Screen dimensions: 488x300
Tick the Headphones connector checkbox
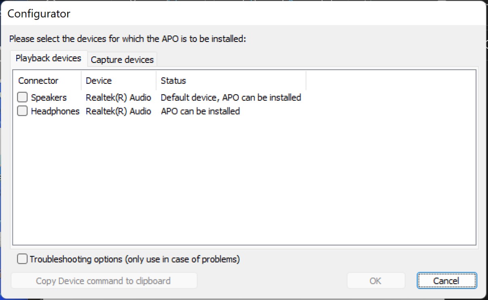click(23, 111)
